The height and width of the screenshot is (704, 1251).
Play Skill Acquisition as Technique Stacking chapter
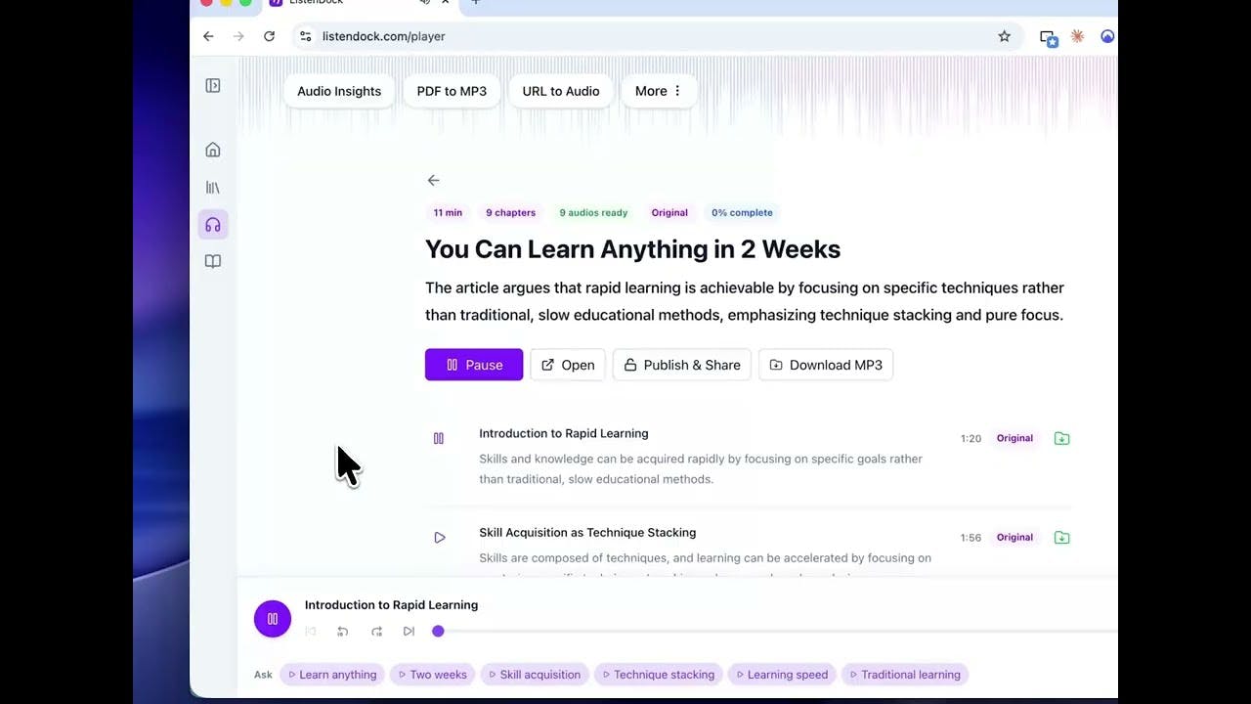coord(440,538)
